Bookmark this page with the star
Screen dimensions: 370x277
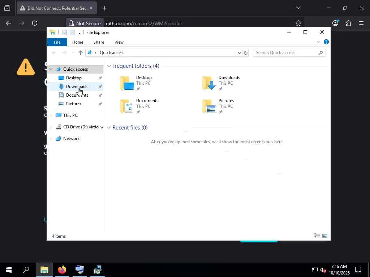(298, 23)
